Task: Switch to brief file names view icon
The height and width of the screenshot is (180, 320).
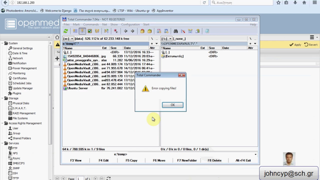Action: click(75, 31)
